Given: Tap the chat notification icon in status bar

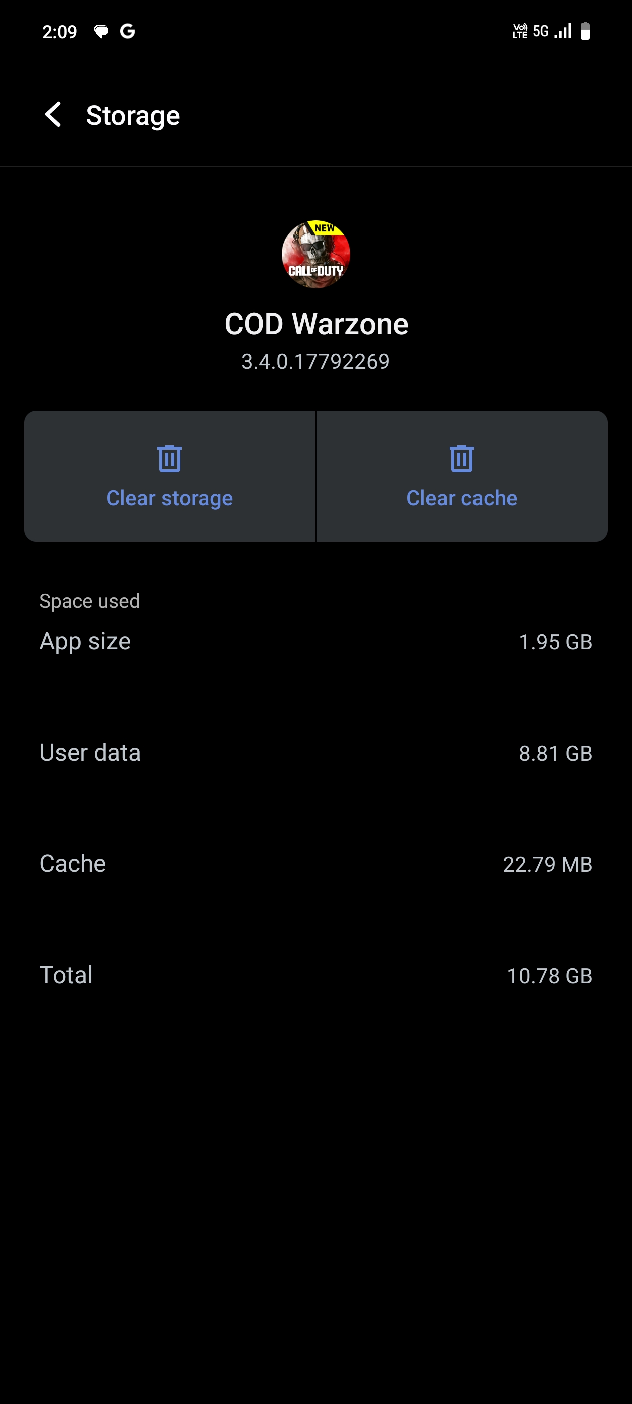Looking at the screenshot, I should 101,32.
